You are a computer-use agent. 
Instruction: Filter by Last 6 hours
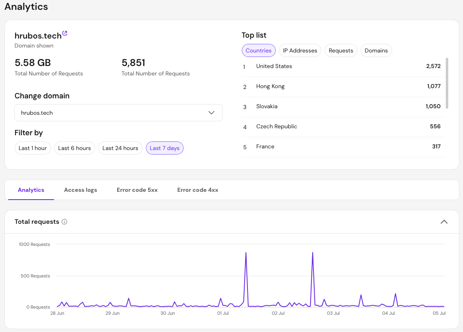pyautogui.click(x=75, y=148)
